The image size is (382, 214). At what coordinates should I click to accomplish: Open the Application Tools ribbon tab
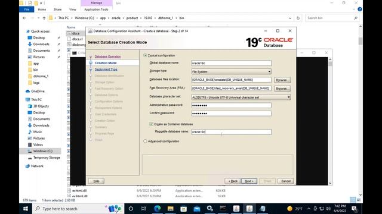(x=96, y=10)
